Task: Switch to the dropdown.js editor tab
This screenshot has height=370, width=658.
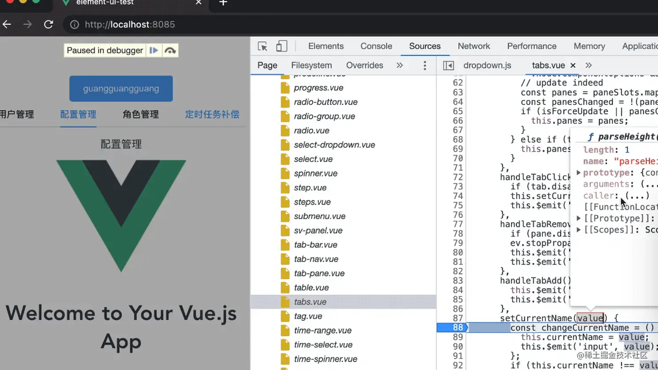Action: point(487,65)
